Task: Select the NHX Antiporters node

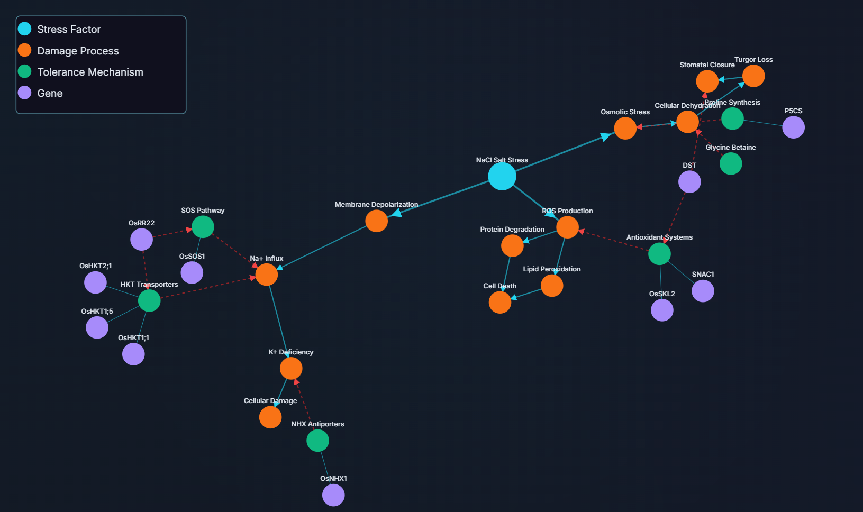Action: point(317,441)
